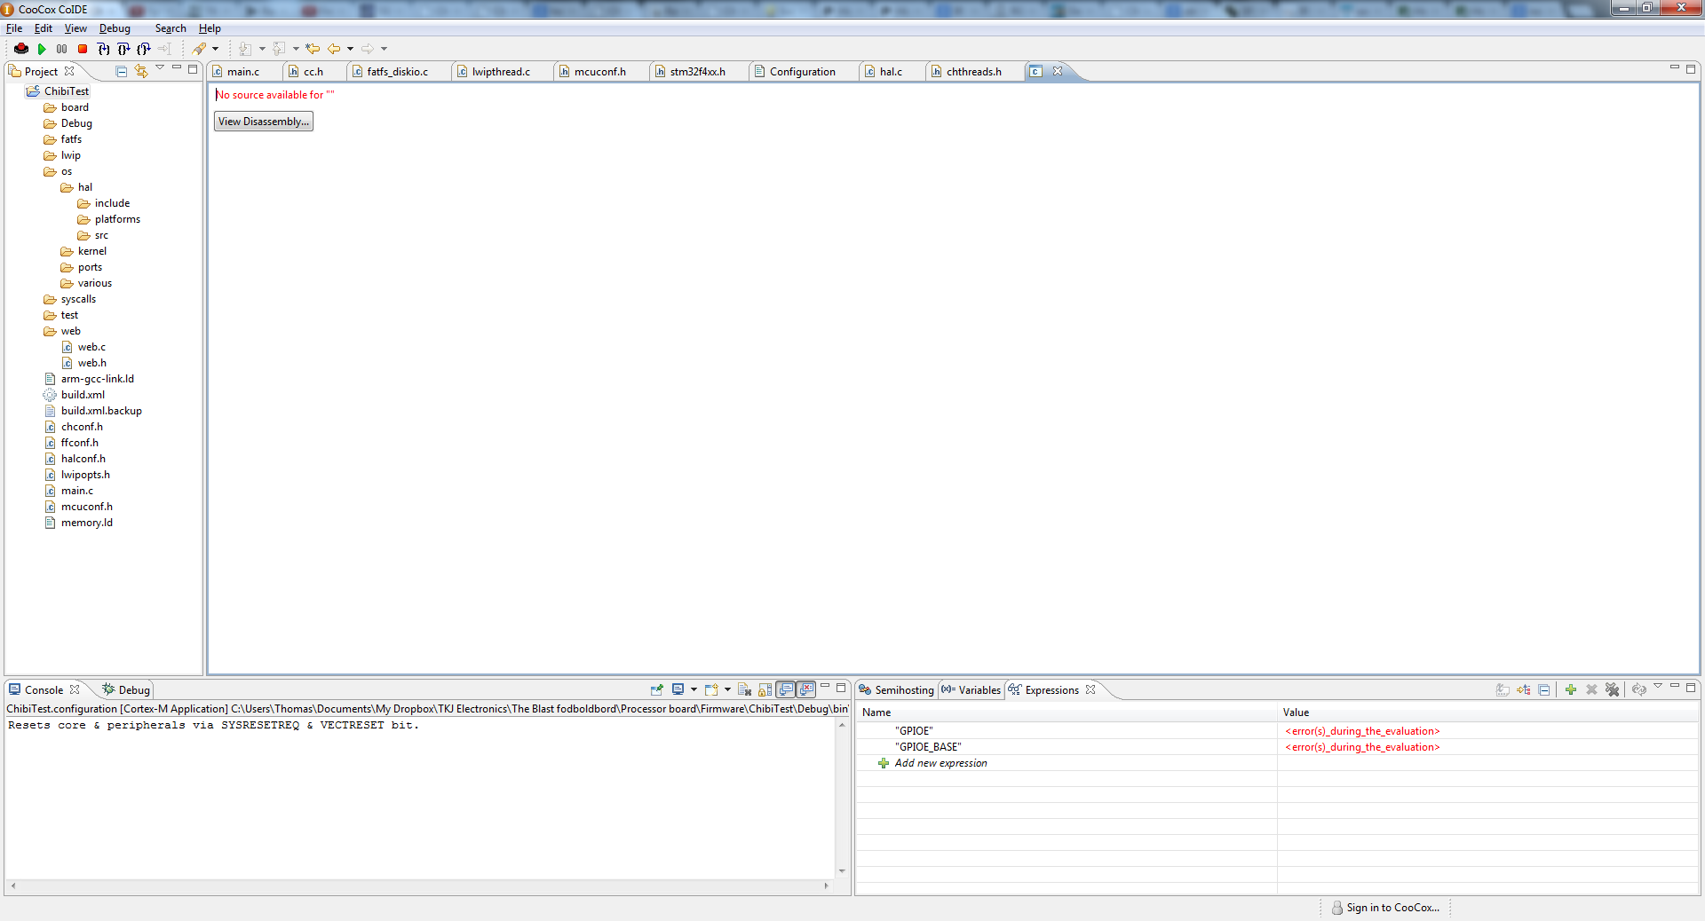Collapse all in Project panel
Screen dimensions: 1705x921
click(x=122, y=71)
